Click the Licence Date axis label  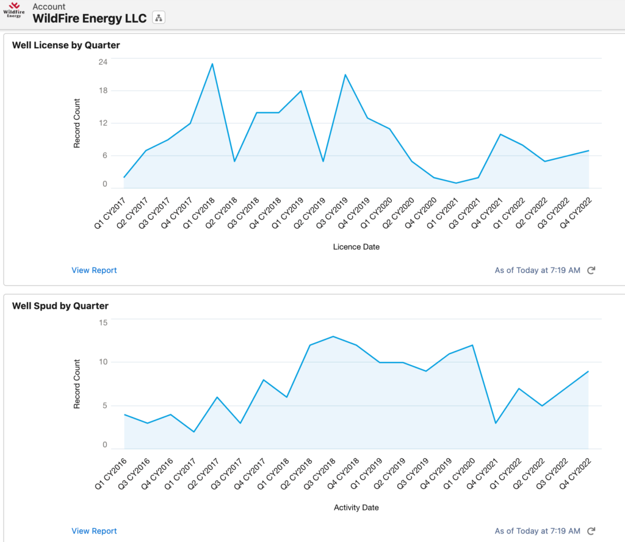pos(356,247)
